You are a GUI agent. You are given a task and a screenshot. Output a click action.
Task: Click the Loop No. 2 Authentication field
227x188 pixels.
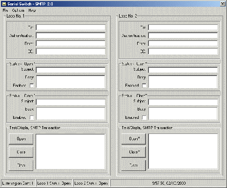coord(183,36)
